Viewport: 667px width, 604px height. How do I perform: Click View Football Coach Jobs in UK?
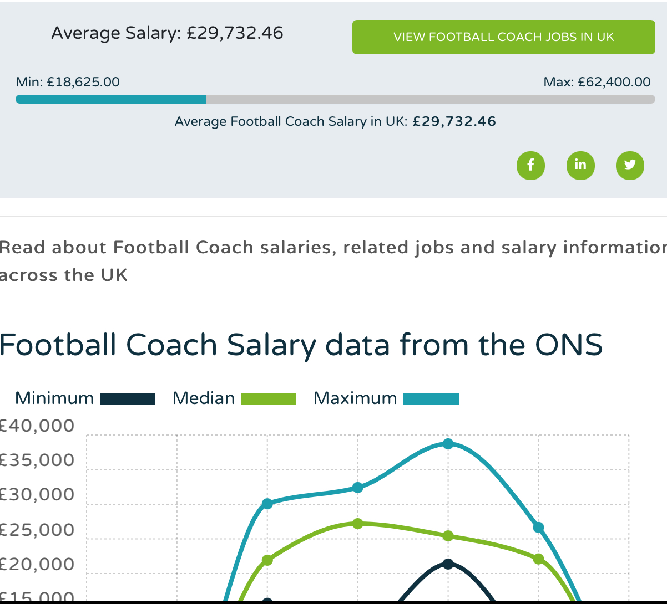click(503, 37)
